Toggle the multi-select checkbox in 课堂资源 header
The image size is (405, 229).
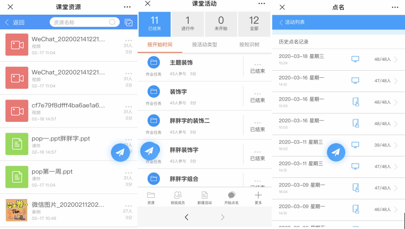(x=129, y=22)
